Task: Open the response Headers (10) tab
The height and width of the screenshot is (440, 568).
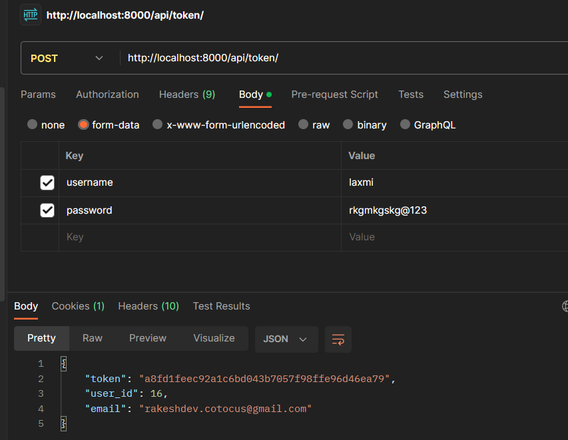Action: point(148,306)
